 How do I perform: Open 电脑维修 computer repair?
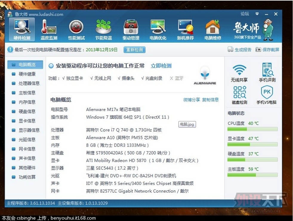point(213,30)
